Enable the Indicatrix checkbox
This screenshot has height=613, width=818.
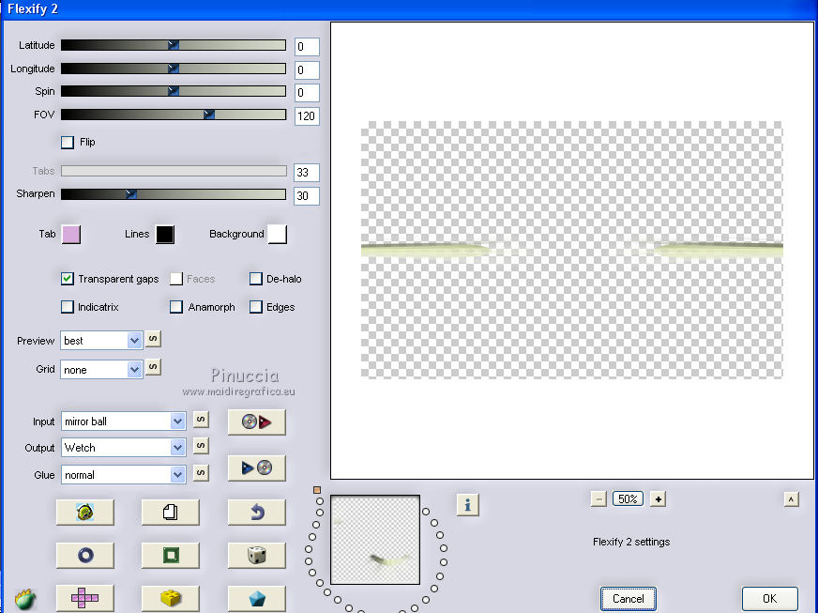click(x=68, y=307)
